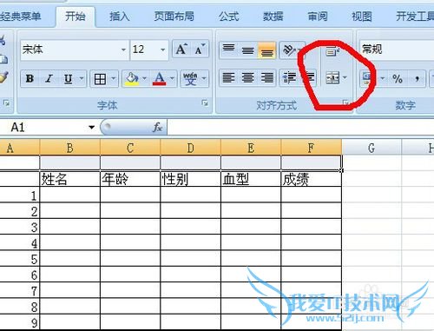Click the text orientation icon
This screenshot has width=434, height=331.
pyautogui.click(x=289, y=50)
